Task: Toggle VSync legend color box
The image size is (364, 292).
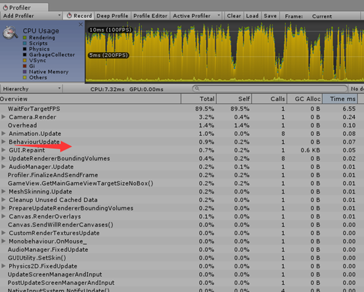Action: coord(25,60)
